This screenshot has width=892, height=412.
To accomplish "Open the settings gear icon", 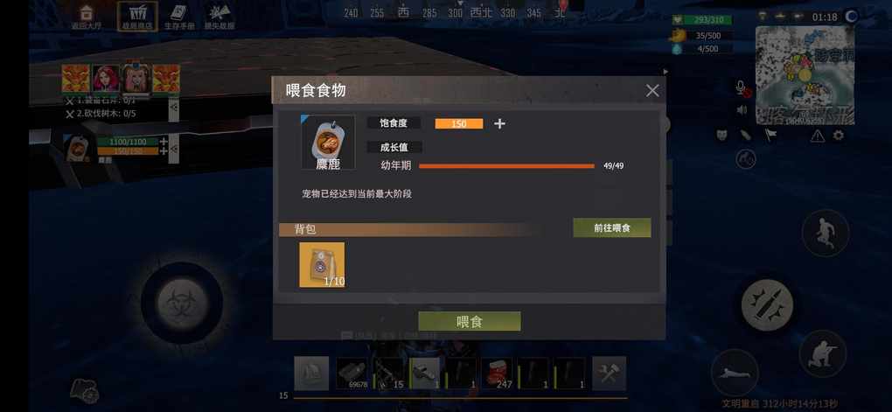I will [839, 136].
